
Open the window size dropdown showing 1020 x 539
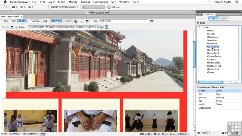146,134
